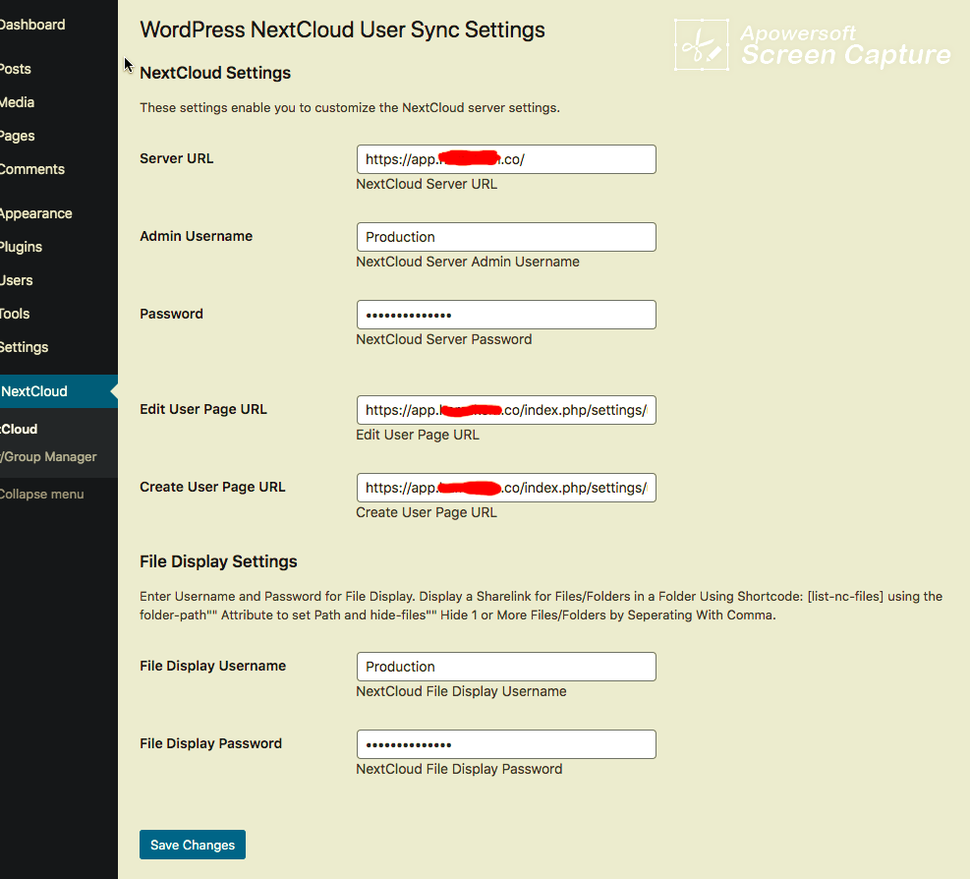Open the Media menu item
This screenshot has height=879, width=970.
(18, 102)
